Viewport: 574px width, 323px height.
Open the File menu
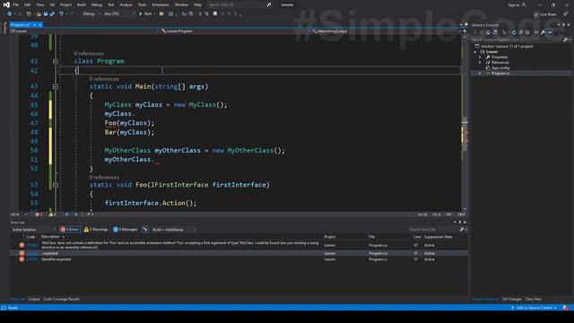point(16,4)
